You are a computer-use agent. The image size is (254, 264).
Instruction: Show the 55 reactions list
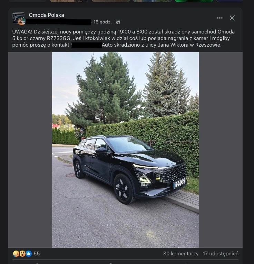(x=37, y=254)
